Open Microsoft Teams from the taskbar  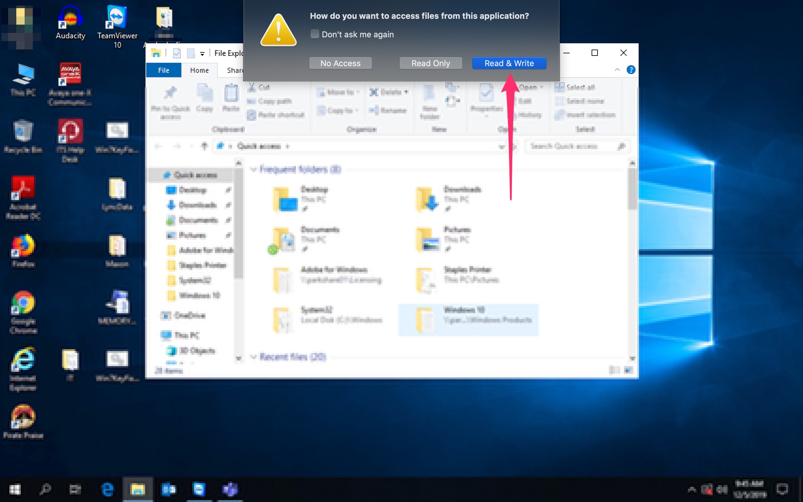coord(230,489)
